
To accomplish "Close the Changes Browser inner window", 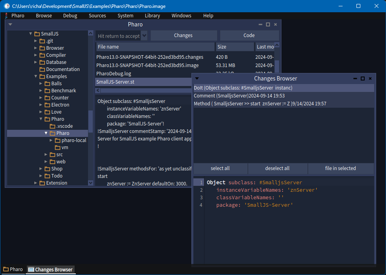I will pos(370,79).
